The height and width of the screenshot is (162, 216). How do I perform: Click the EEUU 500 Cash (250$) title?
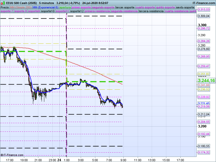coord(22,3)
